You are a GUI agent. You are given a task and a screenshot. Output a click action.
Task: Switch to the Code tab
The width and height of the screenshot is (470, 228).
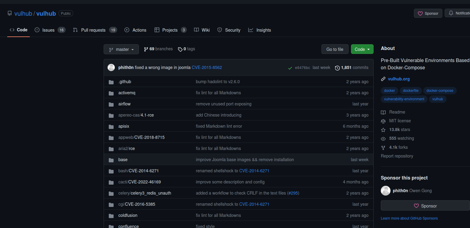[x=18, y=30]
